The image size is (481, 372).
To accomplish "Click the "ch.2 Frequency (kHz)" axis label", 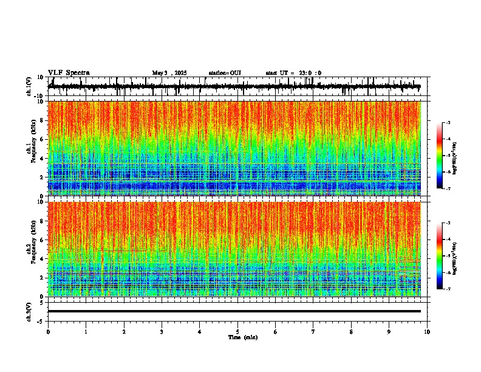I will click(x=31, y=242).
